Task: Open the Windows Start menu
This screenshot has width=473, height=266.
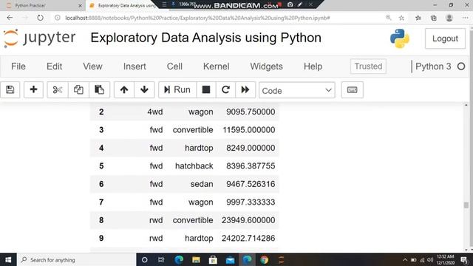Action: tap(8, 259)
